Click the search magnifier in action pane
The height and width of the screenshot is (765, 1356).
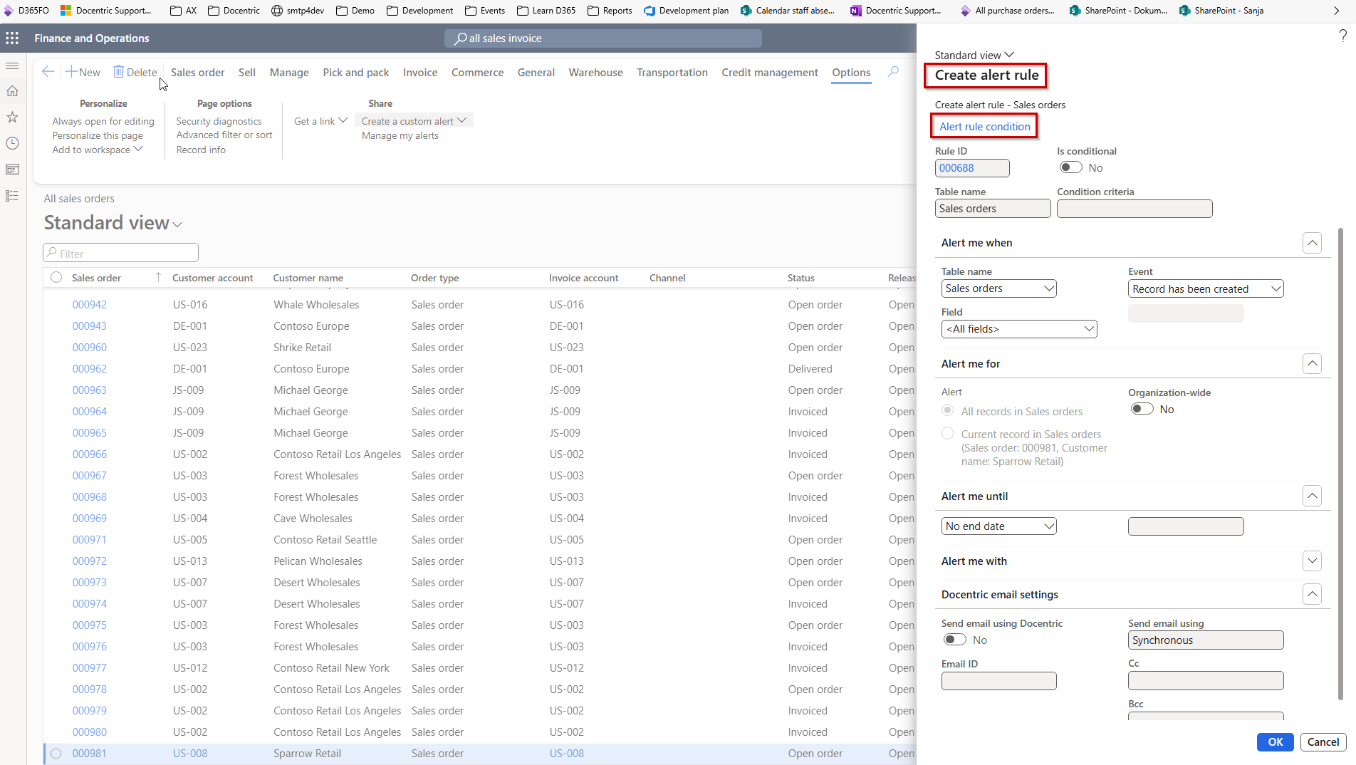tap(893, 72)
